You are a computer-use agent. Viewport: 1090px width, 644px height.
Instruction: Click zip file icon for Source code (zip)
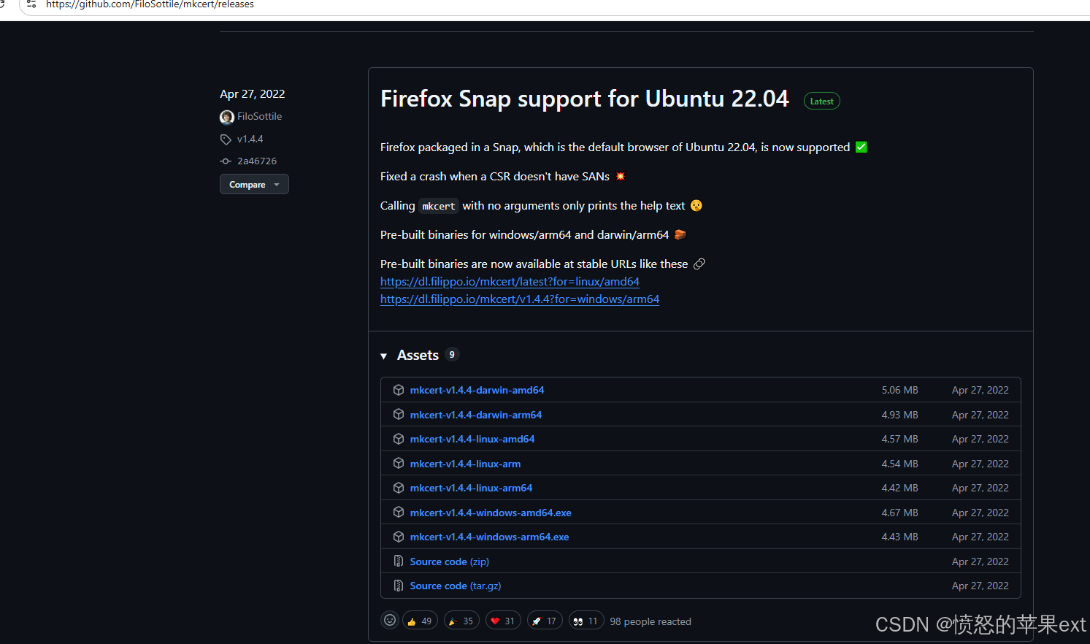click(399, 561)
